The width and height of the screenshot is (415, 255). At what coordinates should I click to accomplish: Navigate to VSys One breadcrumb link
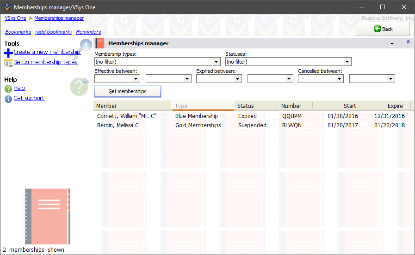pos(15,18)
